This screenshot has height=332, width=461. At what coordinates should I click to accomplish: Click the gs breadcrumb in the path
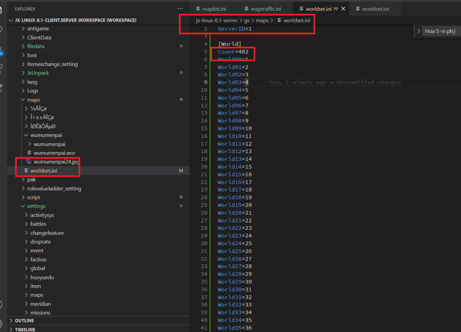tap(247, 20)
